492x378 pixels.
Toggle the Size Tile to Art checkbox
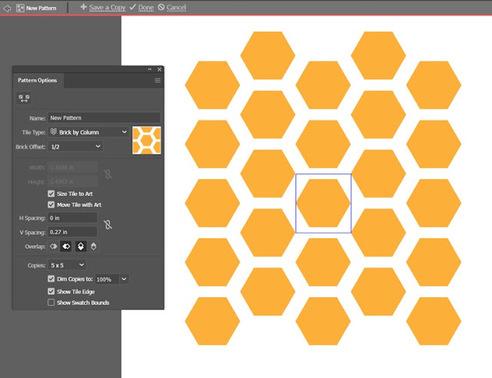pos(52,194)
